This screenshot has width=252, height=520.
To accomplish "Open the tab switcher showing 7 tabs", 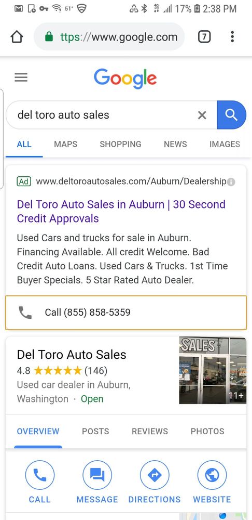I will tap(204, 37).
